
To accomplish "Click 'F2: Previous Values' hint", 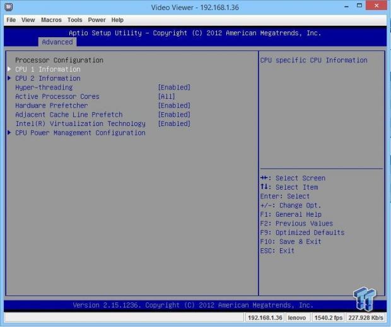I will click(296, 224).
